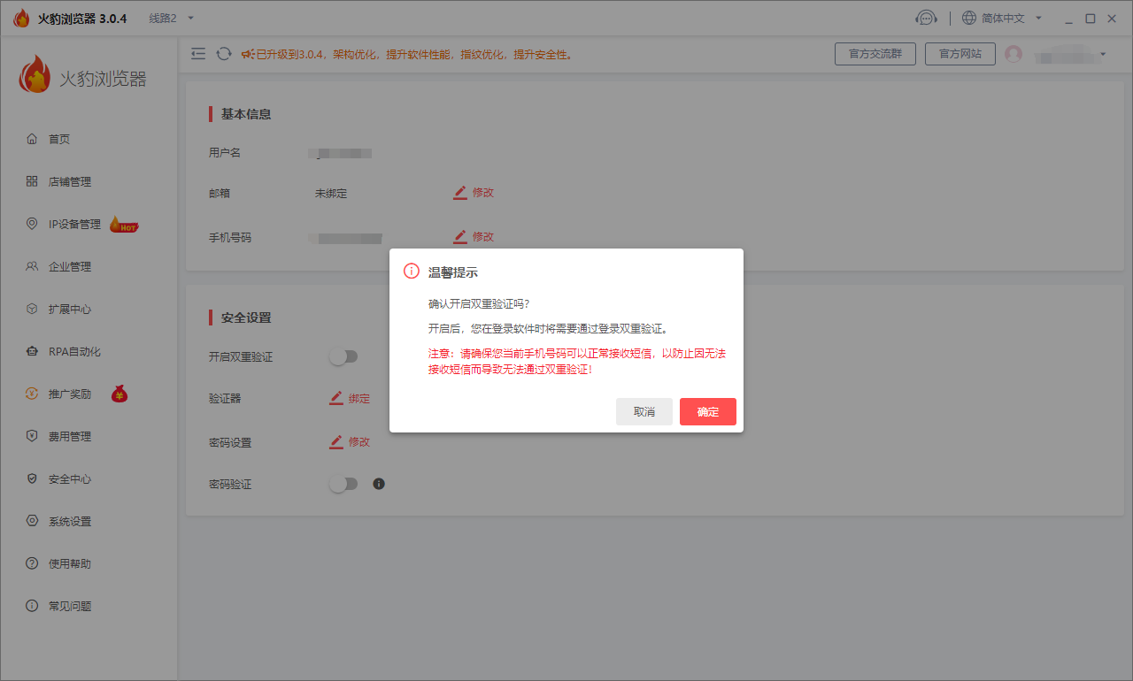Refresh the page using the reload icon
The height and width of the screenshot is (681, 1133).
pyautogui.click(x=222, y=53)
